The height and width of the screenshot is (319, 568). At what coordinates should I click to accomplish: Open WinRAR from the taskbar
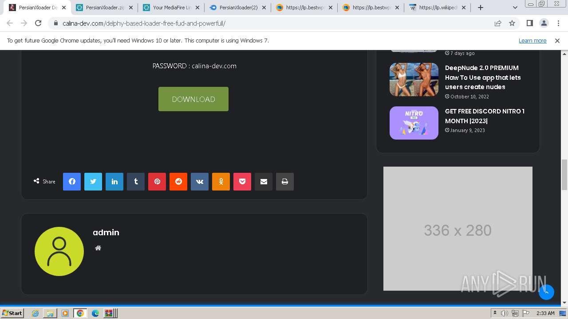(x=110, y=313)
